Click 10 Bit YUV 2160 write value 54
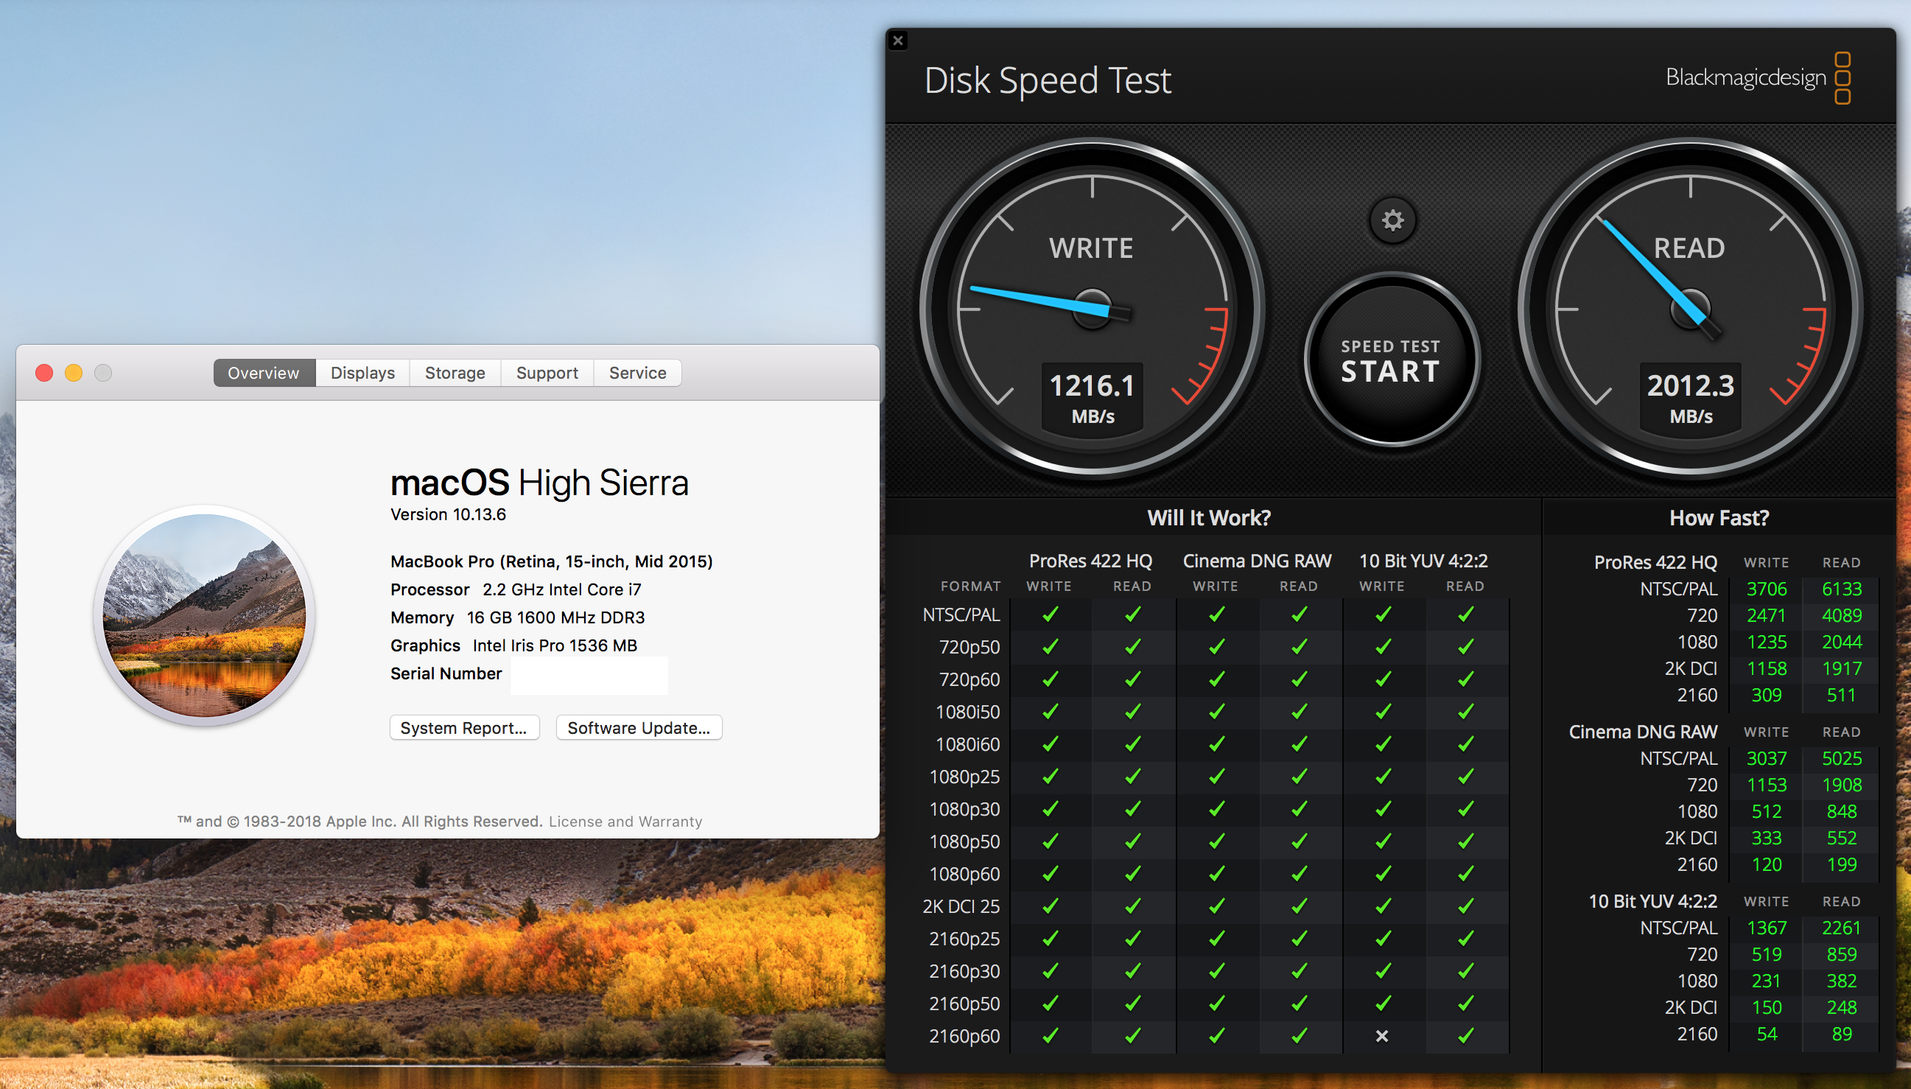Image resolution: width=1911 pixels, height=1089 pixels. click(1766, 1034)
